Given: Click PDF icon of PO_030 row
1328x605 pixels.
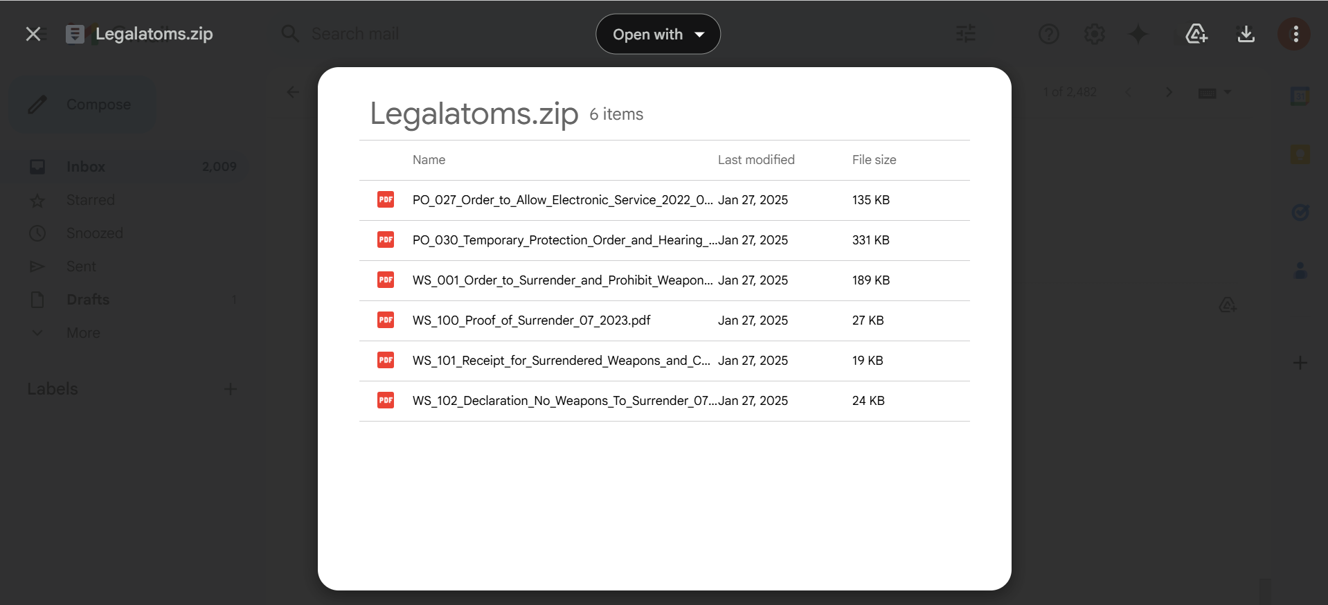Looking at the screenshot, I should pyautogui.click(x=386, y=240).
